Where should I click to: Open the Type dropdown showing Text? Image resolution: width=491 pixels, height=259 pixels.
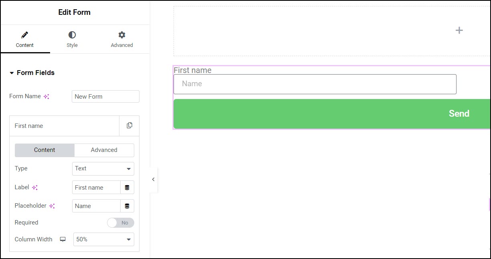tap(103, 169)
